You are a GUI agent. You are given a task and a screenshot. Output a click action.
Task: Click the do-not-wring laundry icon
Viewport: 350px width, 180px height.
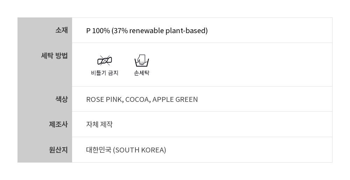(x=105, y=61)
